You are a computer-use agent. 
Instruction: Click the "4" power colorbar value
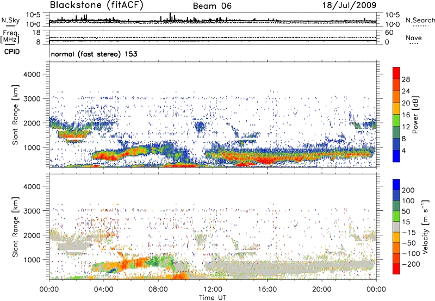click(404, 151)
